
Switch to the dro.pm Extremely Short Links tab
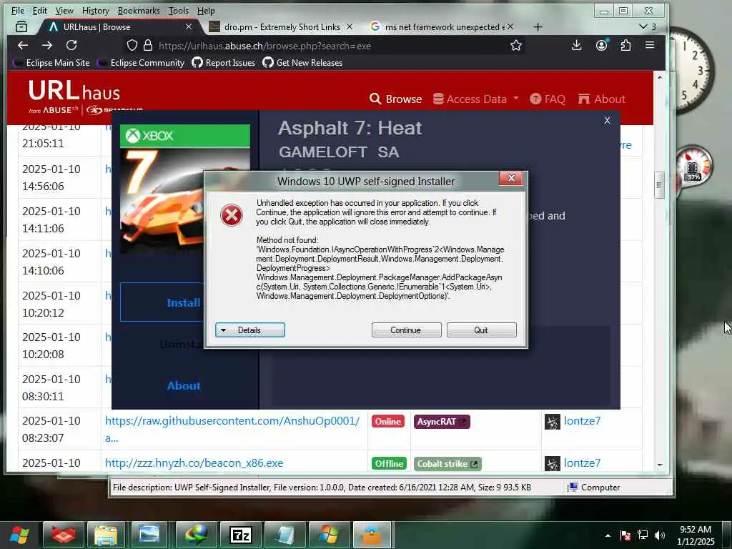282,27
